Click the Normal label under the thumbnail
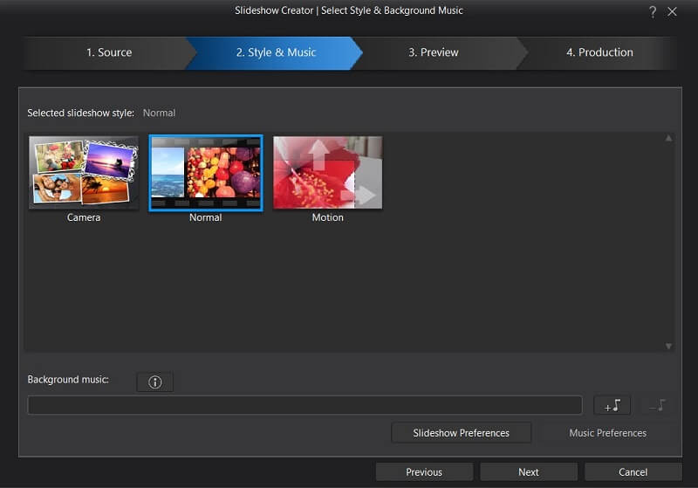 (206, 217)
